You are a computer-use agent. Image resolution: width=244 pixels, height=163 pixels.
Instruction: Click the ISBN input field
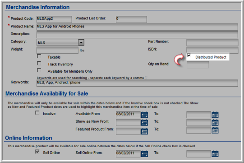(212, 50)
